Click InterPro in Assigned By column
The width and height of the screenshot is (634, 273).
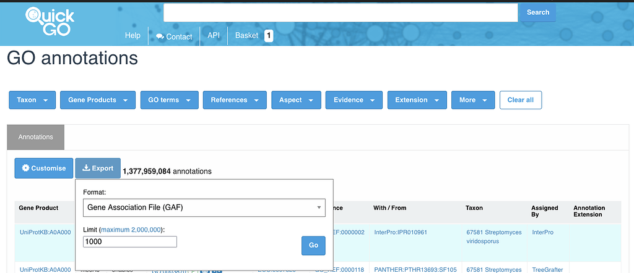[542, 232]
